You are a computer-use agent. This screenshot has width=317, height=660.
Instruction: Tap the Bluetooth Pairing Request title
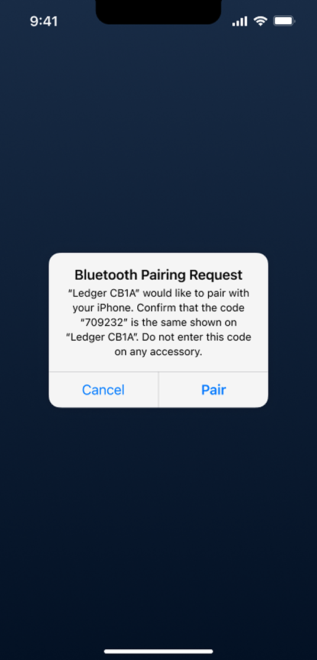click(x=158, y=275)
